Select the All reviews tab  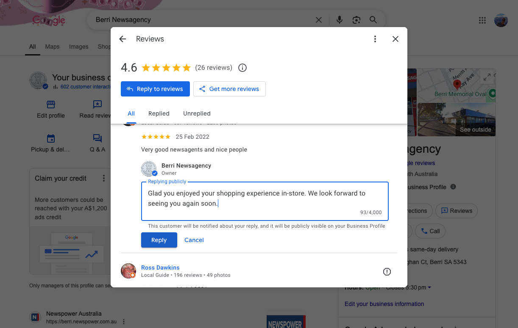131,113
